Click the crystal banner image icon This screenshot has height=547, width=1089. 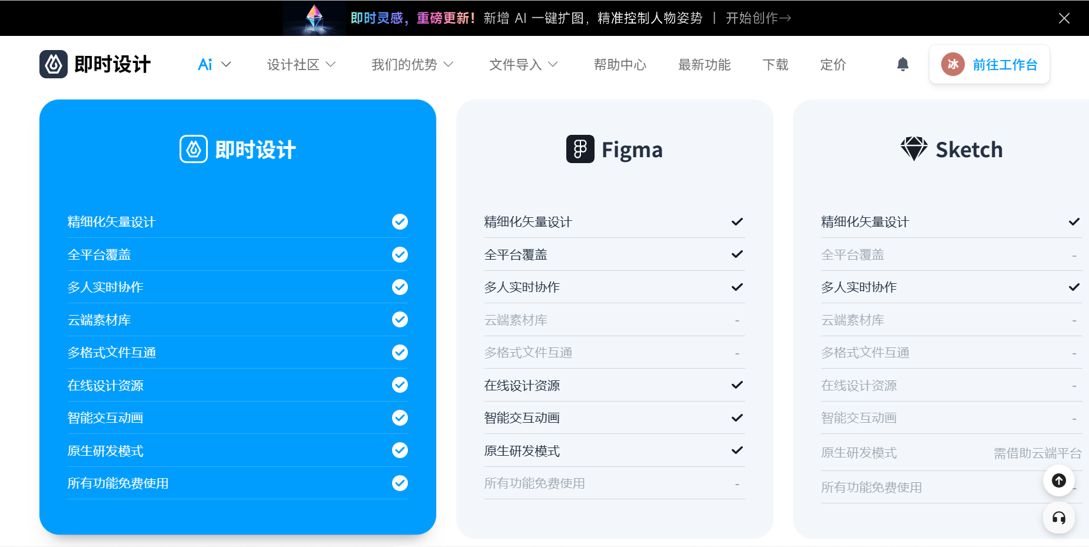pos(314,18)
